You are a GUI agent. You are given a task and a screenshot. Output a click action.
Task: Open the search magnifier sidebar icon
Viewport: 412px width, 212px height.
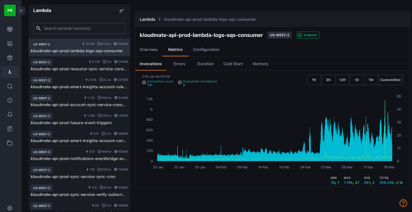tap(10, 86)
